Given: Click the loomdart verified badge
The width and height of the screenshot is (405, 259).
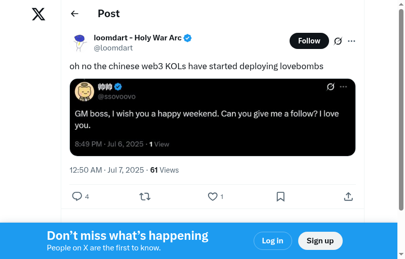Looking at the screenshot, I should 188,38.
